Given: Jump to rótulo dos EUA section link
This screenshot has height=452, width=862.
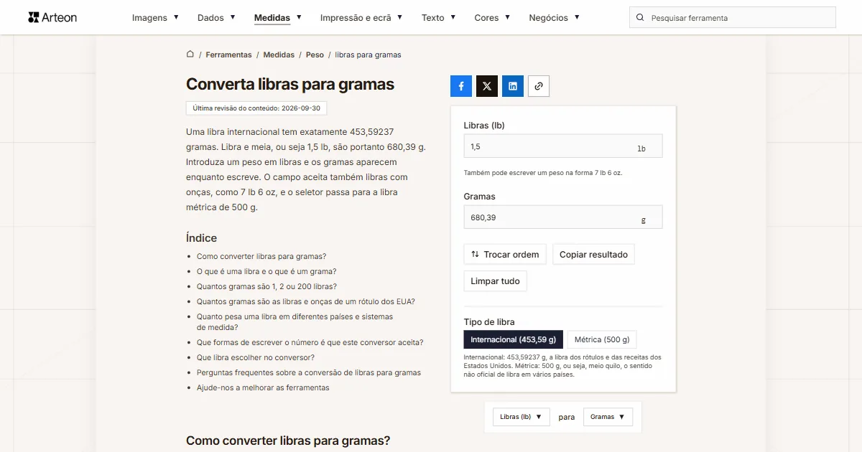Looking at the screenshot, I should 306,301.
